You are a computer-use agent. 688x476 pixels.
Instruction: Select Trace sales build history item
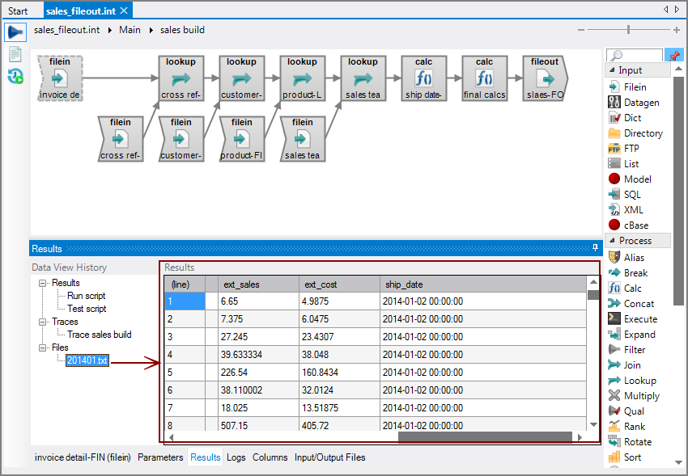coord(99,335)
